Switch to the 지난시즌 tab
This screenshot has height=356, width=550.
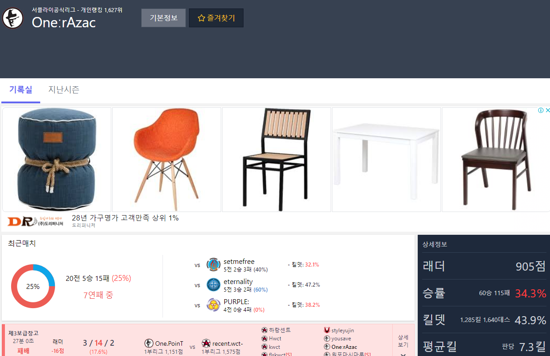coord(64,90)
